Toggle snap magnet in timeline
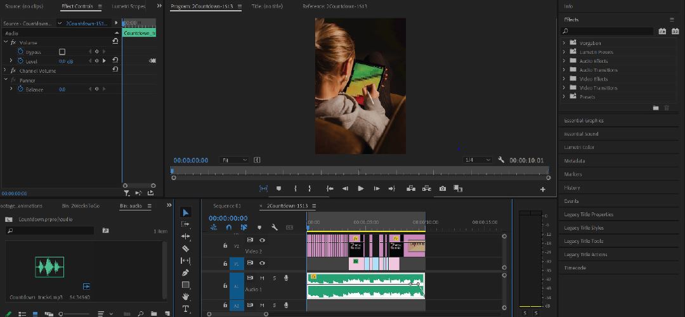Image resolution: width=685 pixels, height=317 pixels. [228, 227]
